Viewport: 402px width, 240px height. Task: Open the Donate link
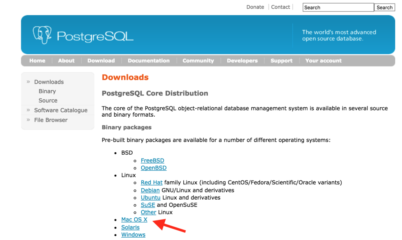click(255, 7)
